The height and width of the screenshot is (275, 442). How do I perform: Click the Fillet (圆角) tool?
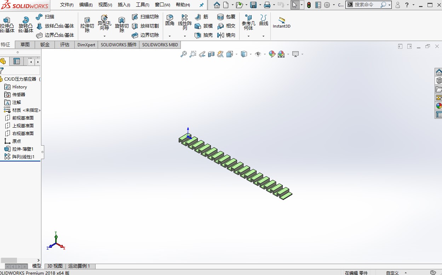170,21
